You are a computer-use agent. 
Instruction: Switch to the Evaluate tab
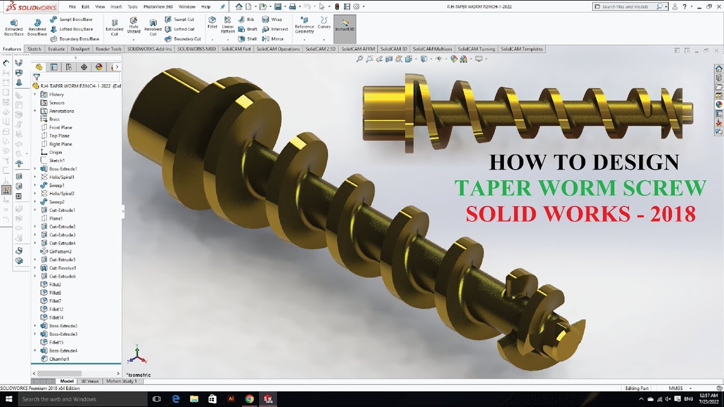point(57,49)
